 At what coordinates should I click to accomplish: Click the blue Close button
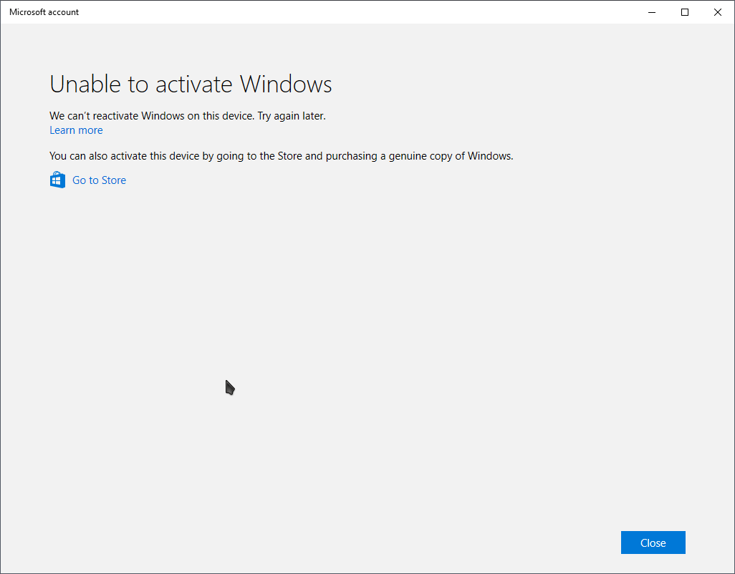(653, 543)
